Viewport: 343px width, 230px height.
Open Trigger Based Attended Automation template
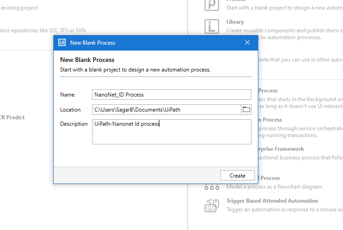coord(272,201)
